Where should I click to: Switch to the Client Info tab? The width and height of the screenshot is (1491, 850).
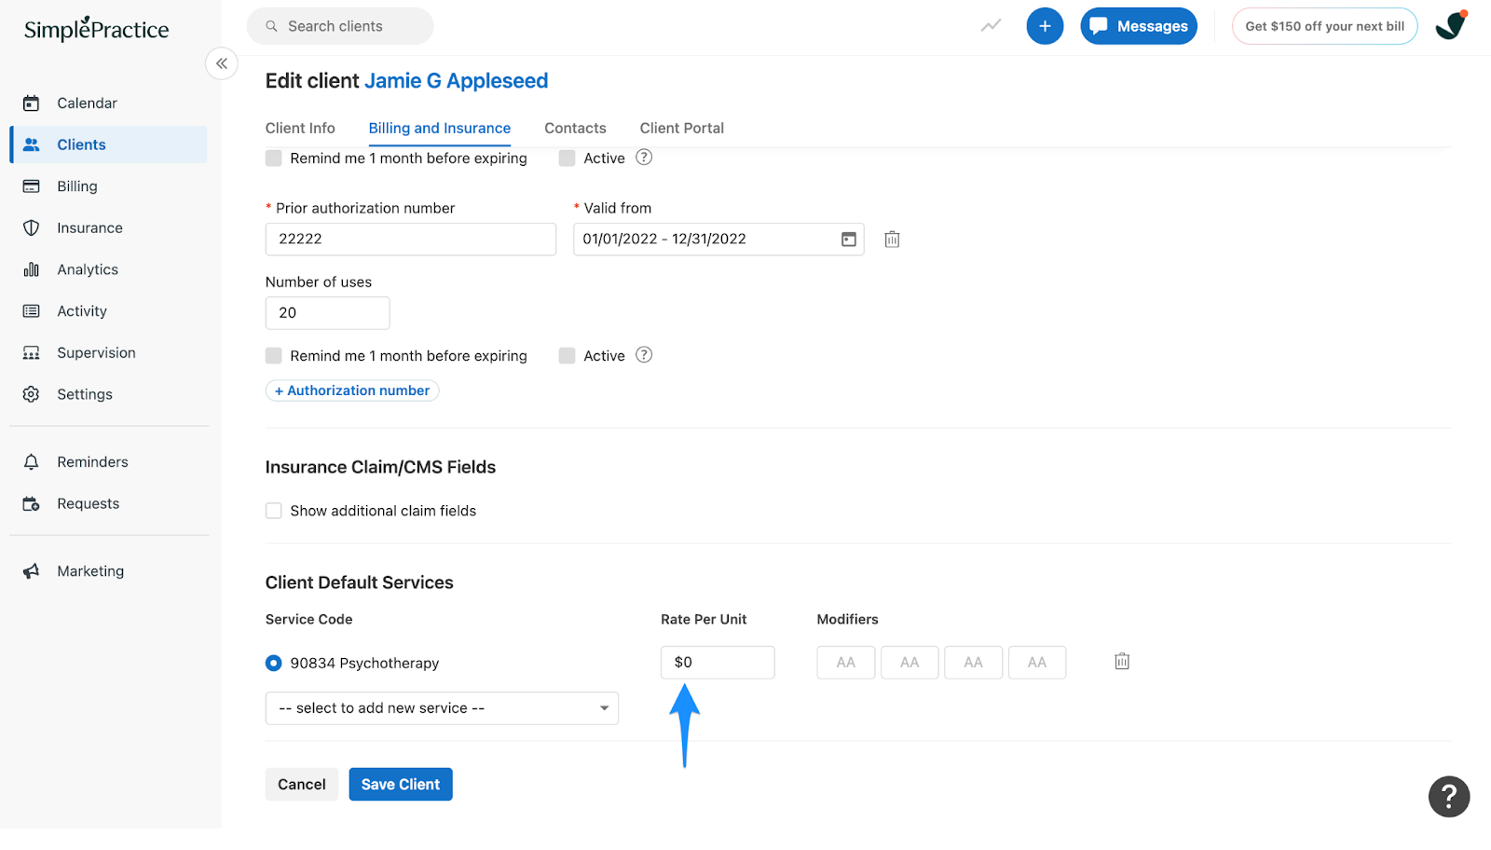click(300, 129)
